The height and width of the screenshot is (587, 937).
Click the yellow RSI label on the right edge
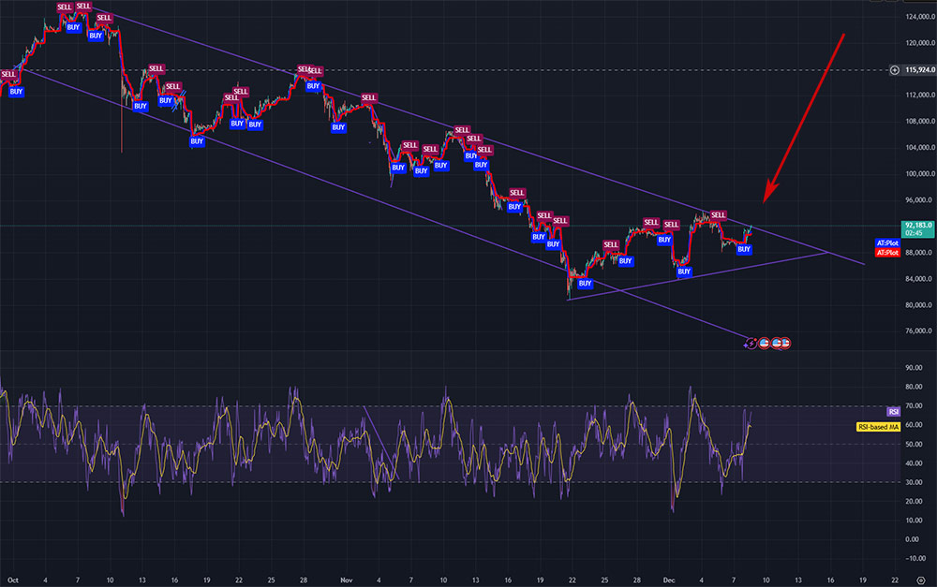pyautogui.click(x=893, y=410)
